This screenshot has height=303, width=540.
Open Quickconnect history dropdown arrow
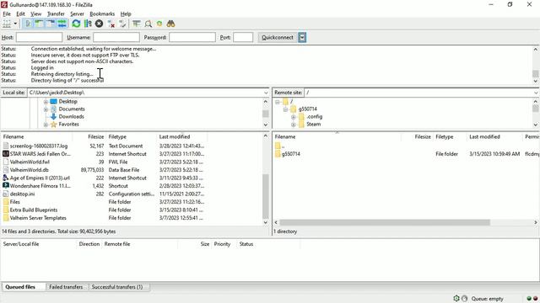coord(302,37)
